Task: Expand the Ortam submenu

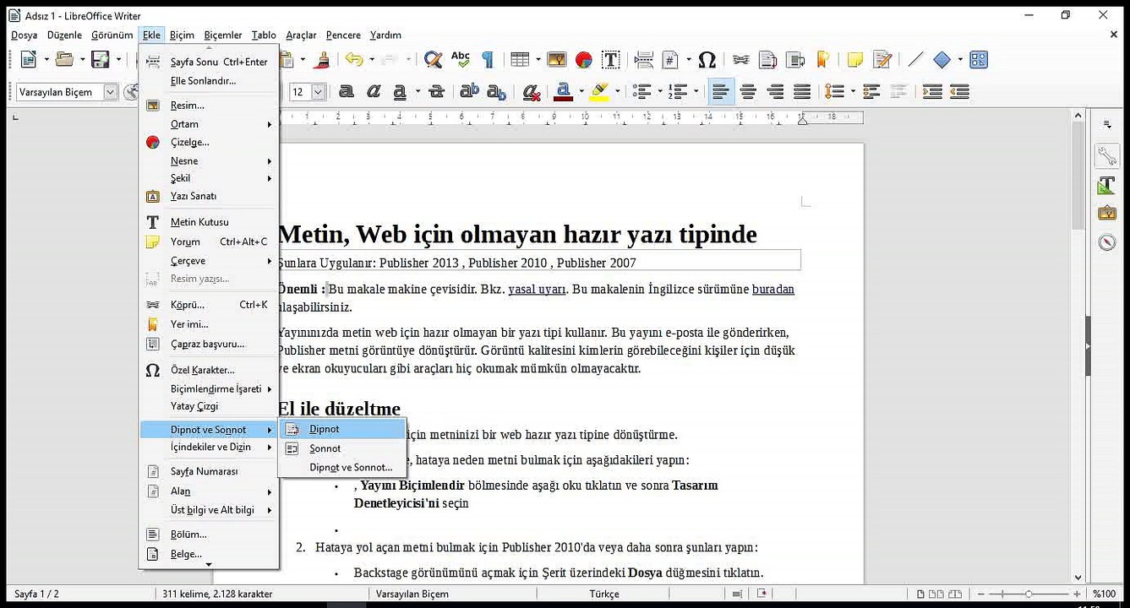Action: (x=209, y=124)
